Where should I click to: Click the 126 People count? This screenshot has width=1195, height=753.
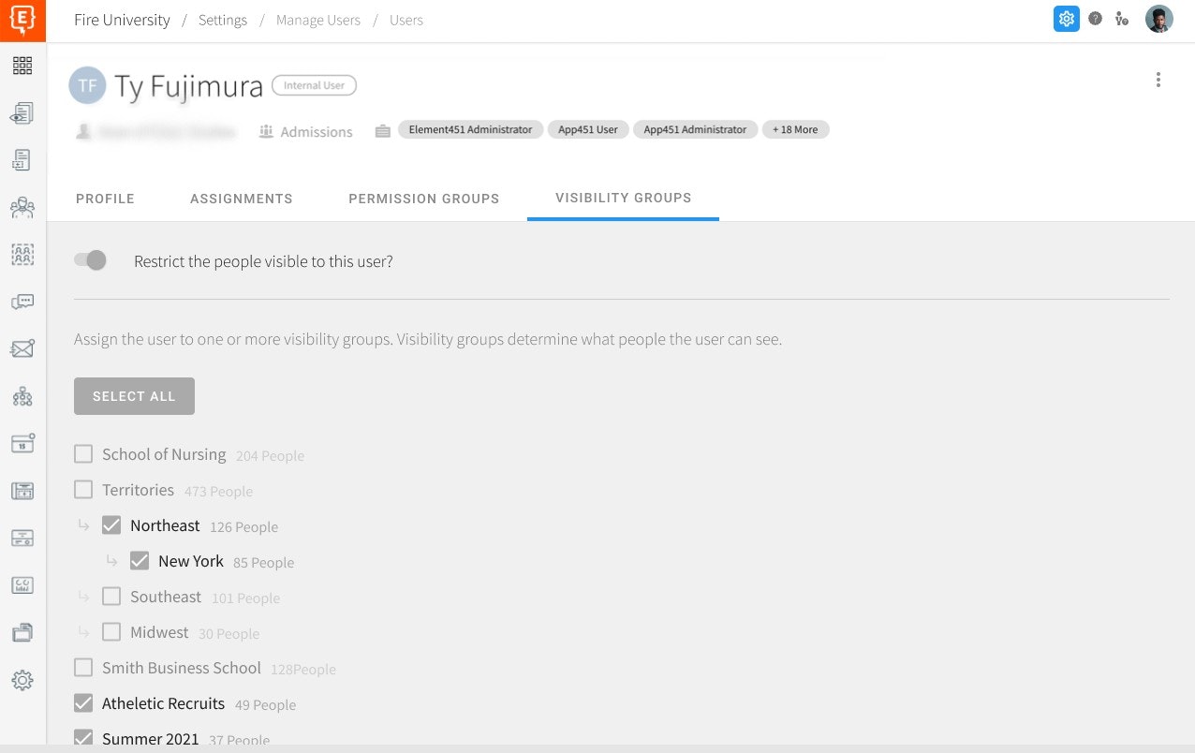coord(243,527)
